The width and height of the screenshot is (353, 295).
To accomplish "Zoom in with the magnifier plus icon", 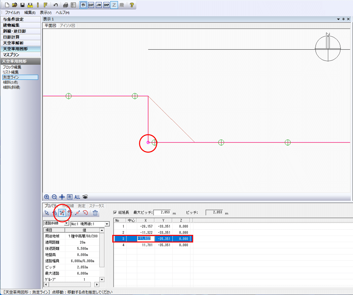I will click(47, 197).
